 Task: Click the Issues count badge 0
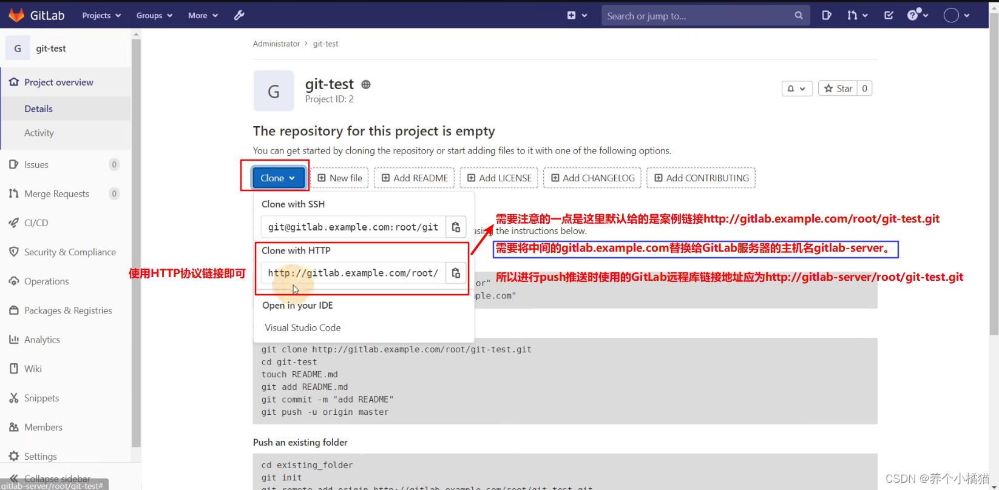pos(114,164)
